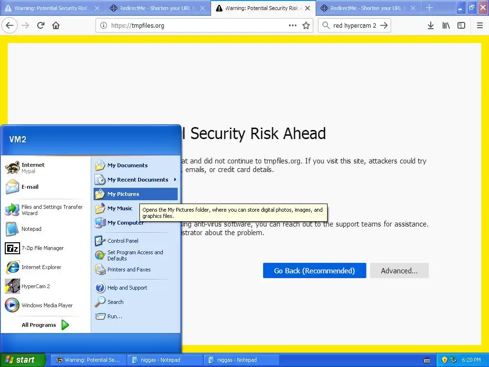Open My Documents folder

(136, 165)
